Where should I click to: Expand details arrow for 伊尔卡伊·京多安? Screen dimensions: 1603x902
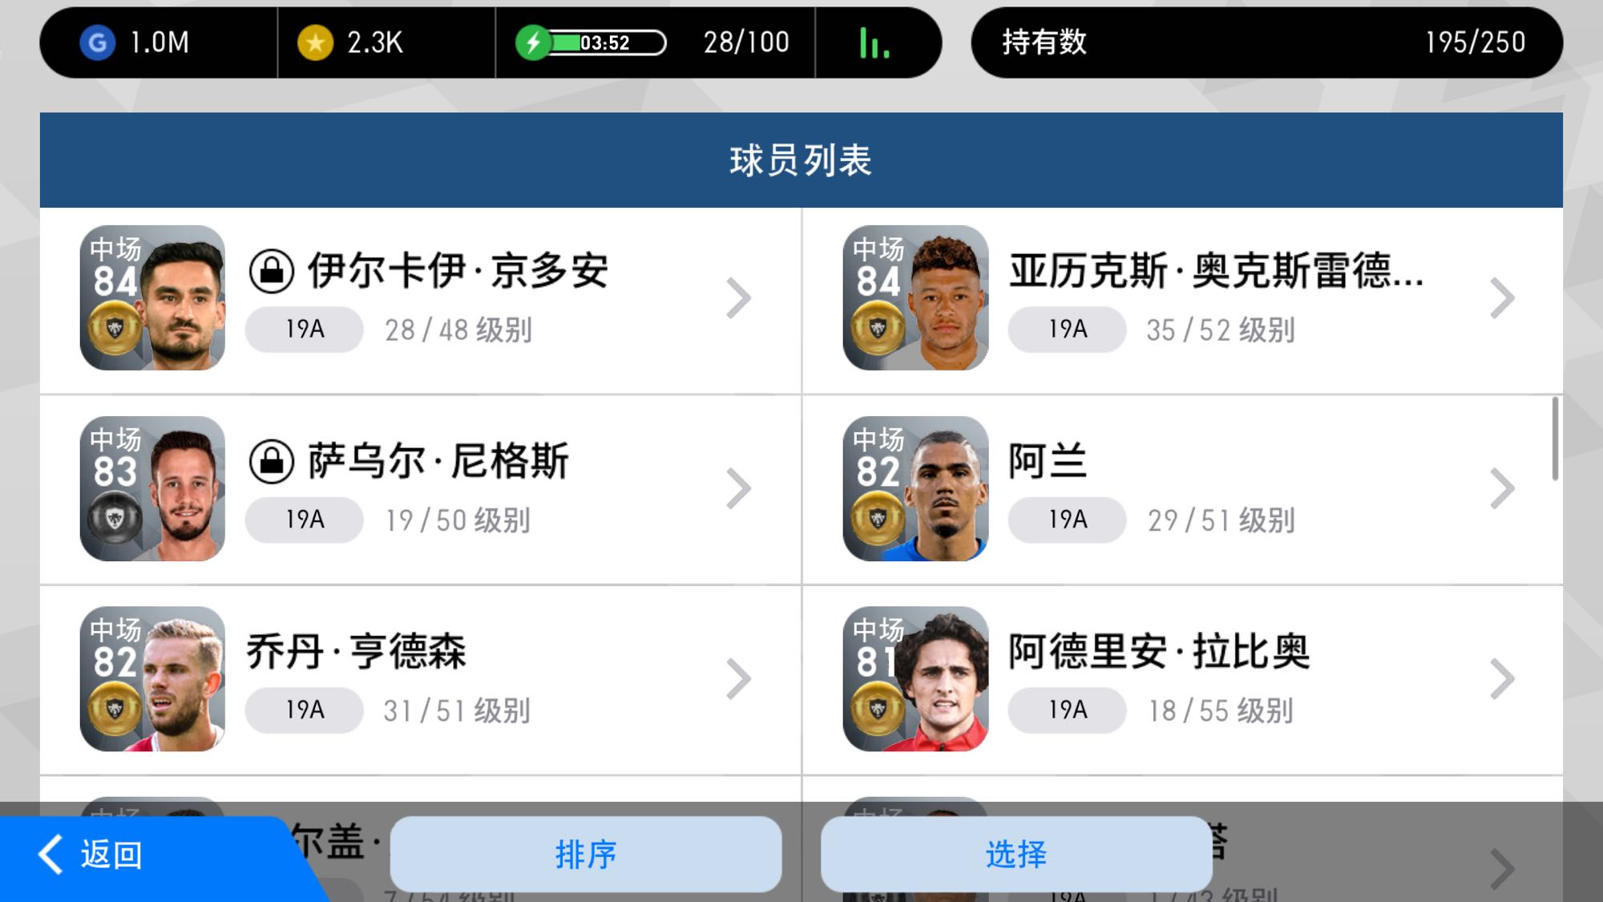point(738,298)
